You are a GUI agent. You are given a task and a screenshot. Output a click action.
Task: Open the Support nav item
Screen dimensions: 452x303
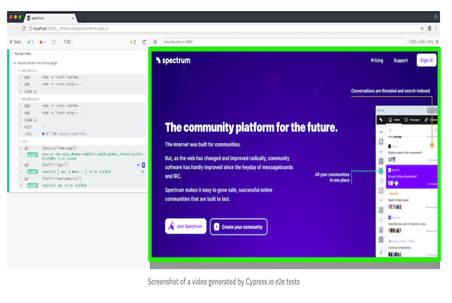tap(400, 61)
